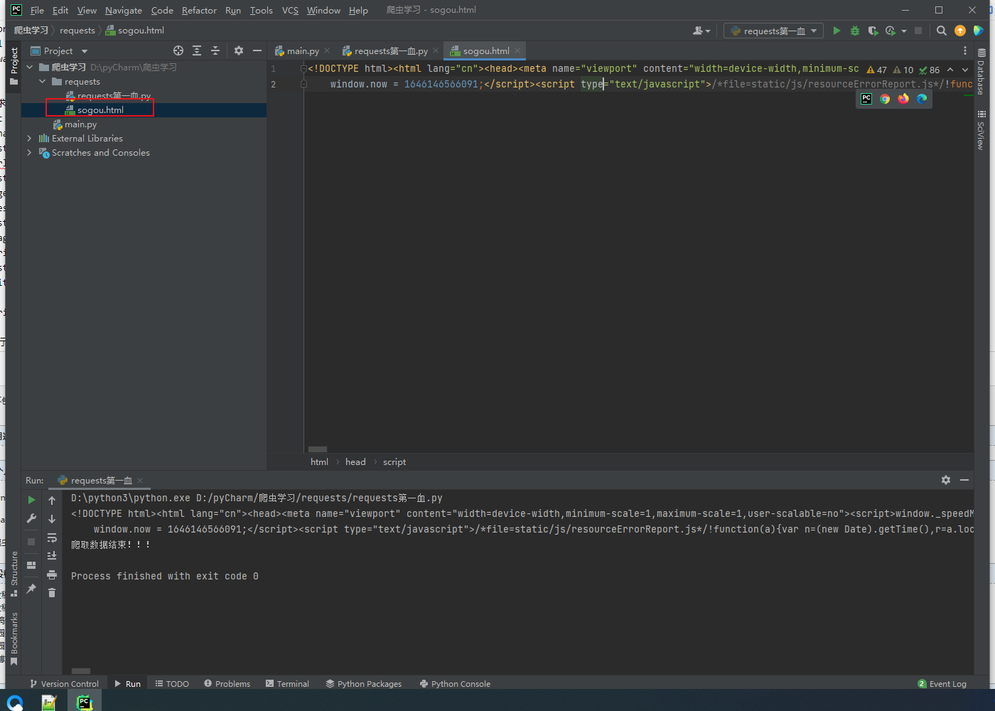
Task: Click the profiler run icon in the toolbar
Action: pyautogui.click(x=891, y=31)
